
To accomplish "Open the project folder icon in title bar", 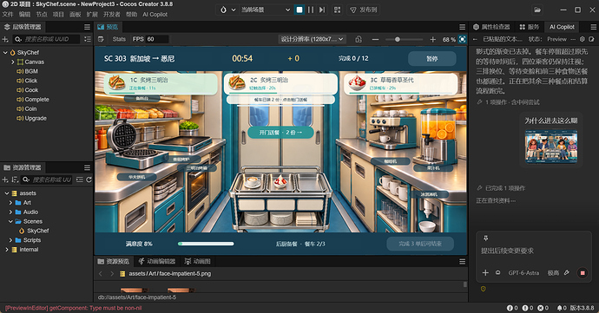I will pyautogui.click(x=537, y=10).
